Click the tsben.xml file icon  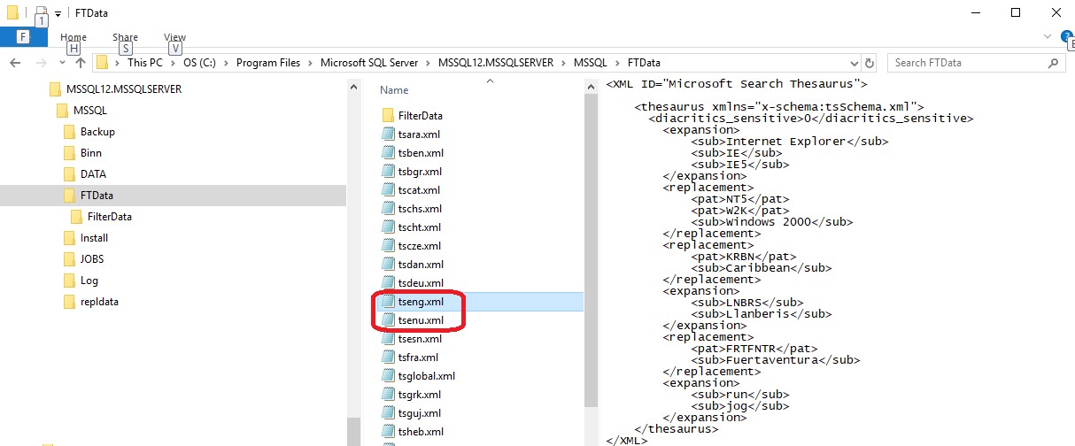(x=388, y=153)
